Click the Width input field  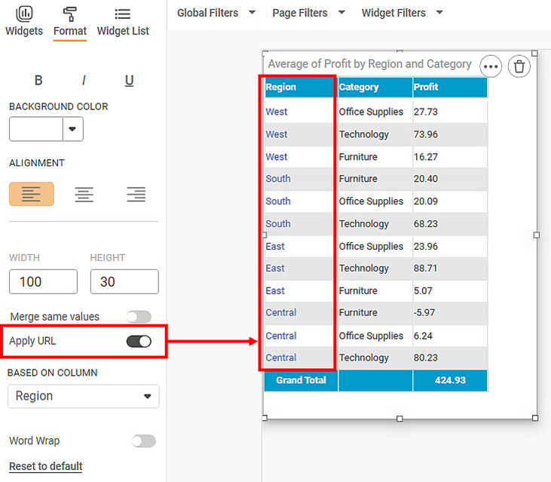point(43,281)
